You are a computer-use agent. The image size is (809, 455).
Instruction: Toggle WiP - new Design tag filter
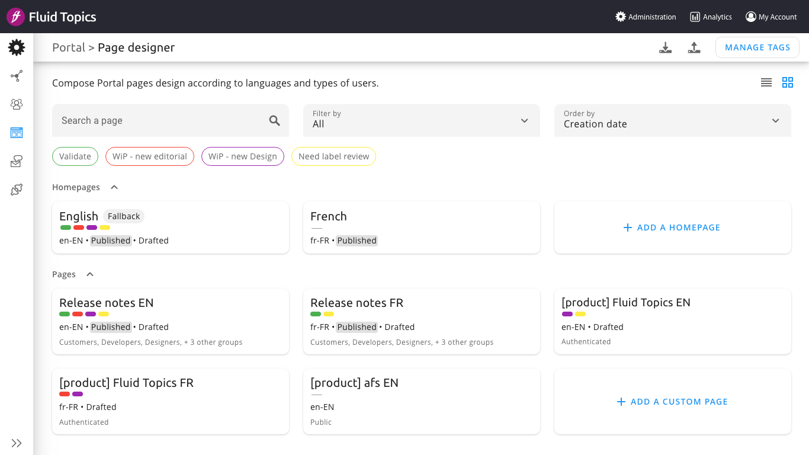pyautogui.click(x=243, y=156)
